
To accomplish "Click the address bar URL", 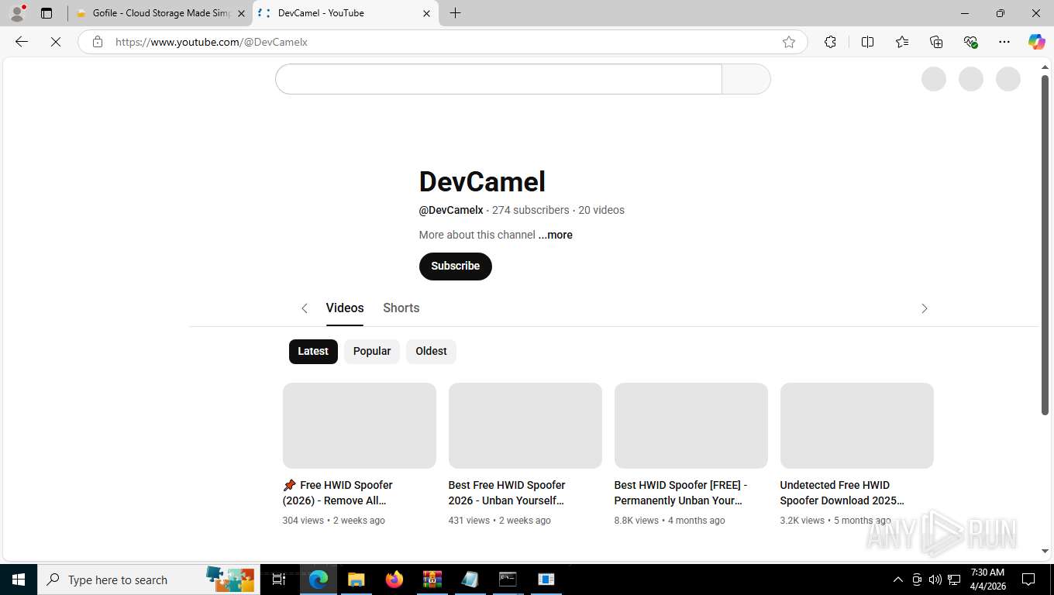I will pyautogui.click(x=212, y=42).
